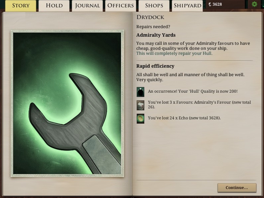This screenshot has width=264, height=198.
Task: Click the Continue... button
Action: [237, 188]
